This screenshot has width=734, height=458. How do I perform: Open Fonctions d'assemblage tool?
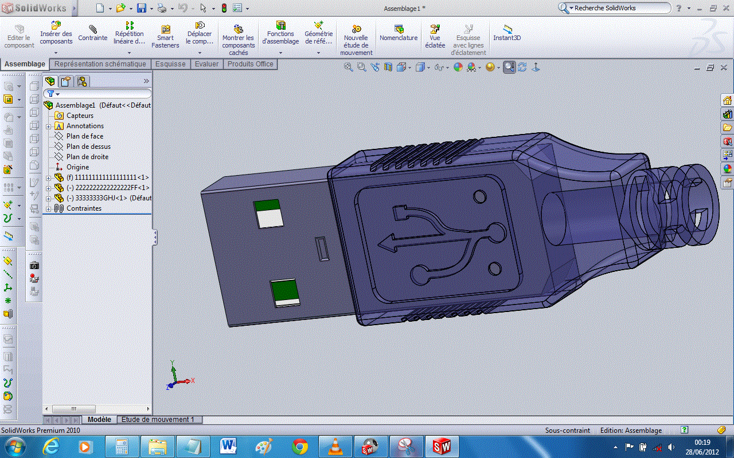coord(280,34)
